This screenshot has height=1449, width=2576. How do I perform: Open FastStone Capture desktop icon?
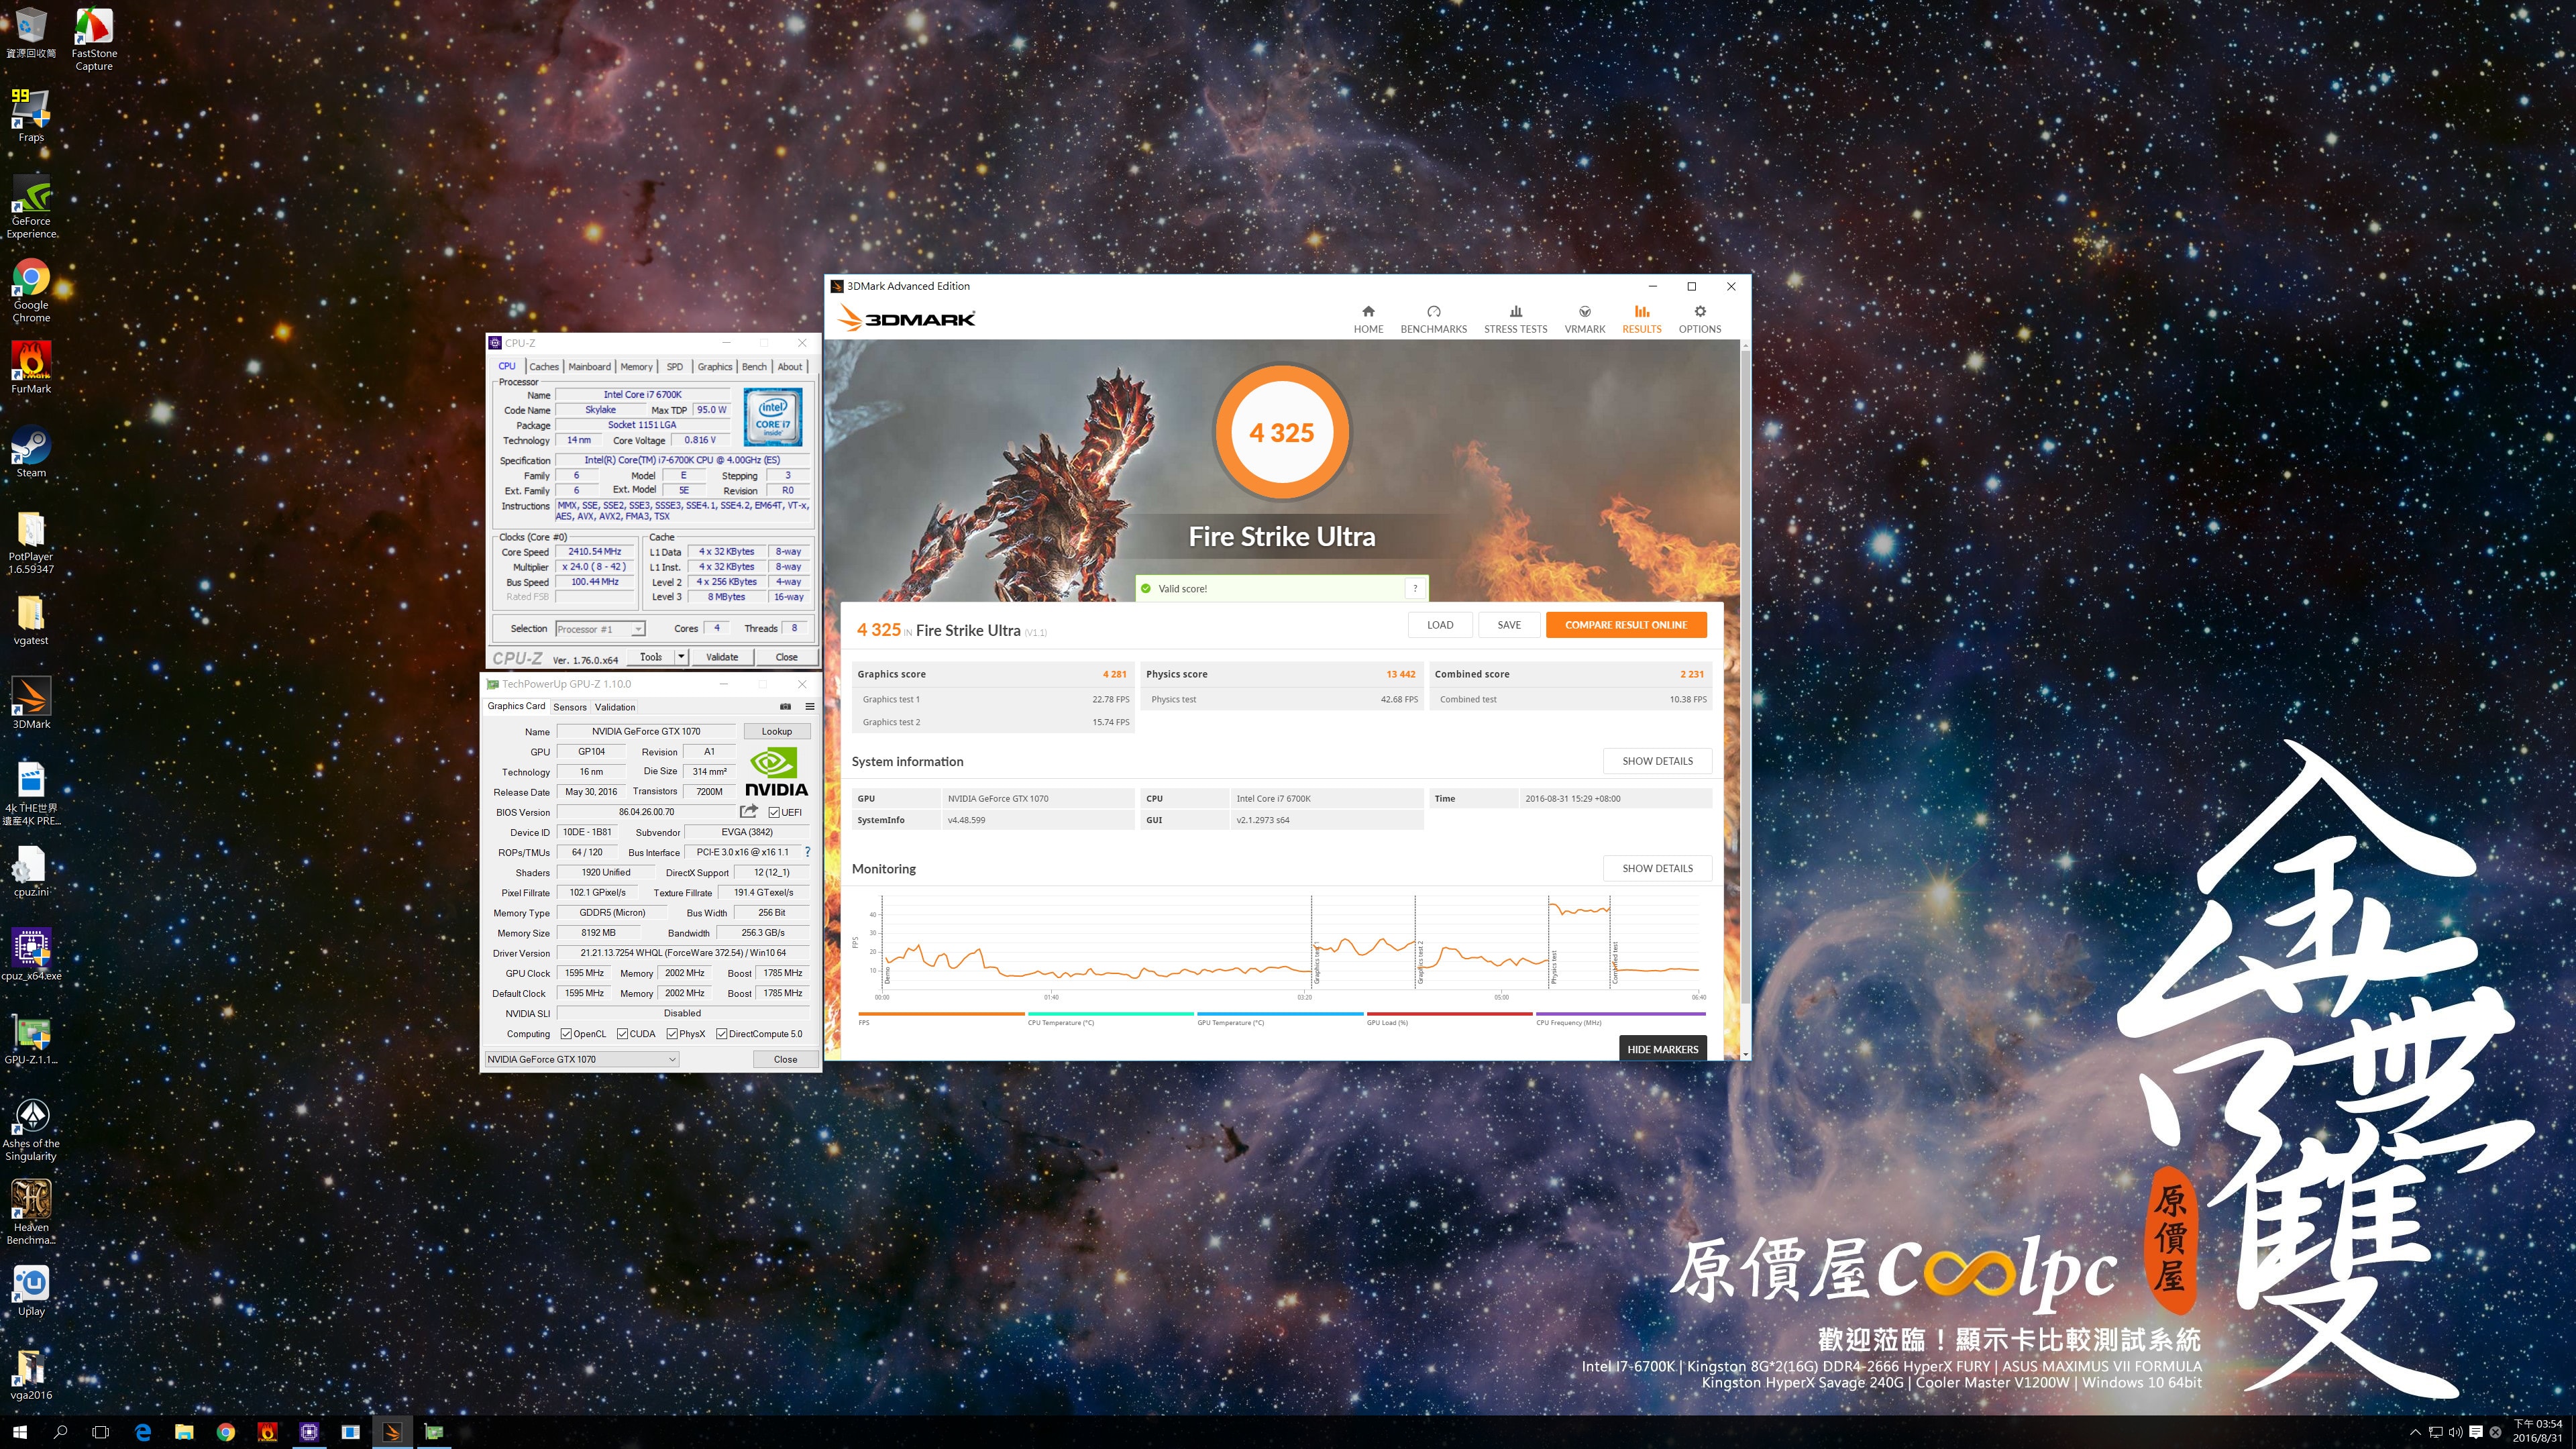click(x=94, y=38)
